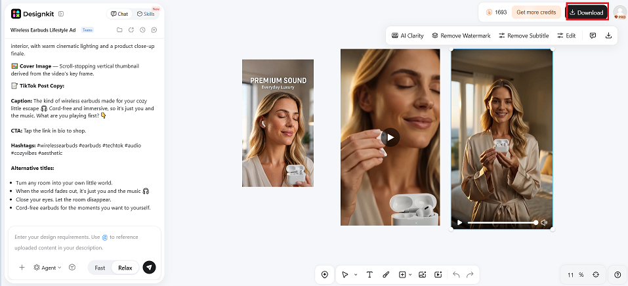Open comment icon in video toolbar

593,35
